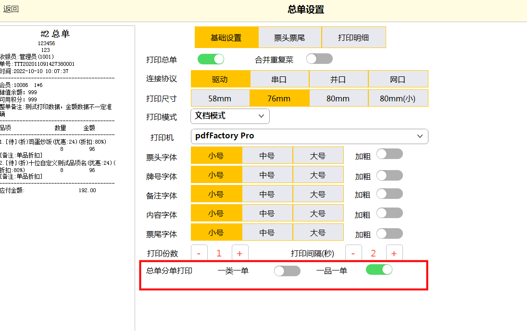Decrease print interval seconds with minus
Image resolution: width=527 pixels, height=331 pixels.
[x=353, y=253]
